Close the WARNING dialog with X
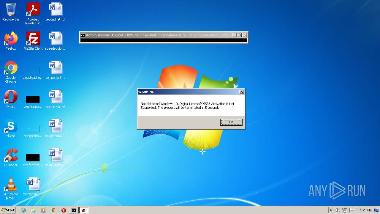 click(x=242, y=92)
